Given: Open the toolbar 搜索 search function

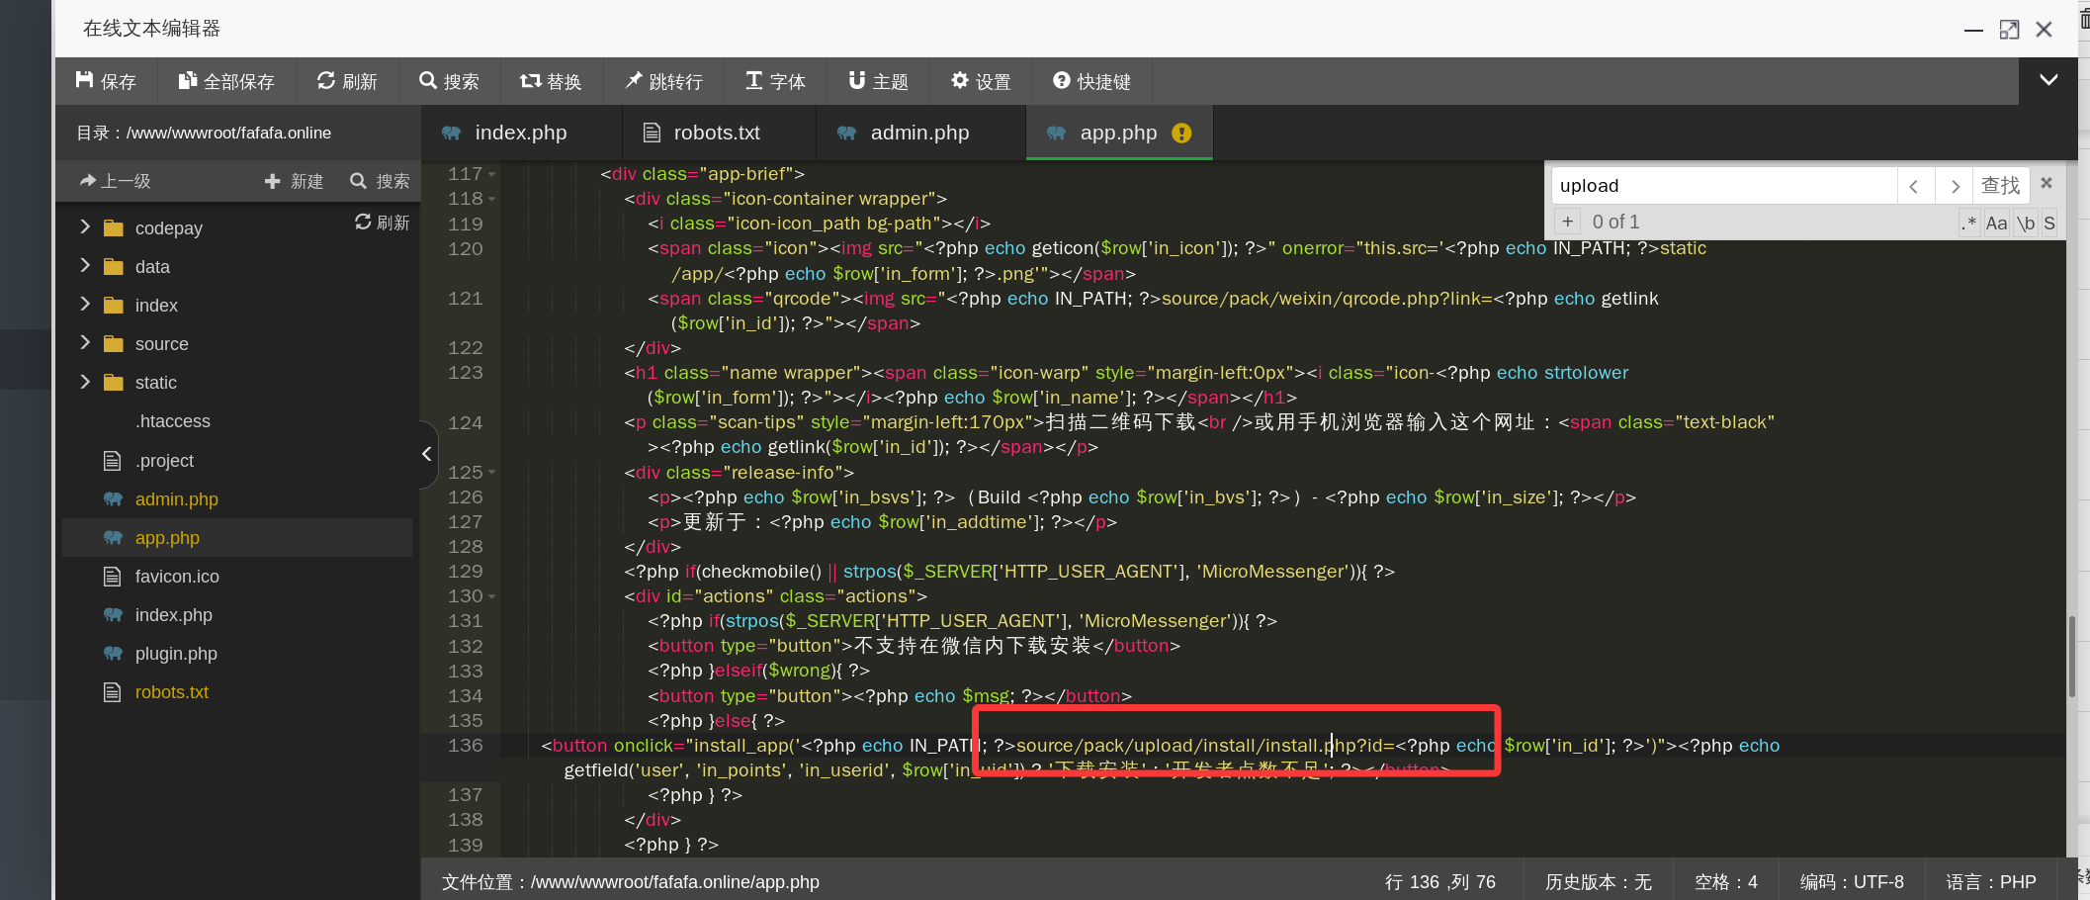Looking at the screenshot, I should click(449, 81).
